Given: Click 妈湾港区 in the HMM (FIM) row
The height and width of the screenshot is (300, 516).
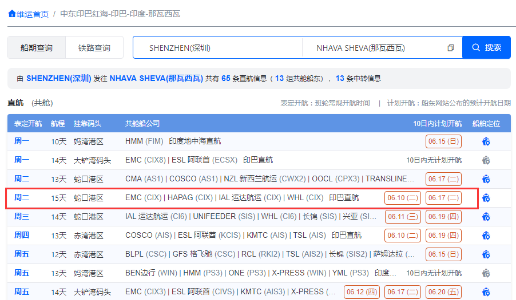Looking at the screenshot, I should tap(89, 141).
